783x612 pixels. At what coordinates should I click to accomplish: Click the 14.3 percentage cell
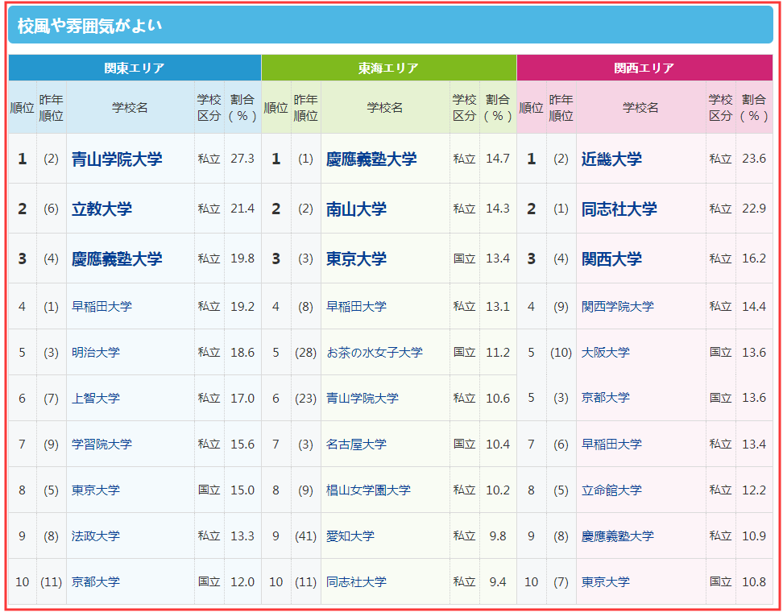click(498, 209)
